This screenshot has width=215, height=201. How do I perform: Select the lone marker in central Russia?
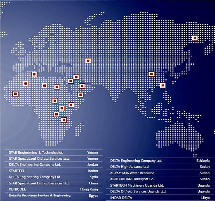(88, 61)
